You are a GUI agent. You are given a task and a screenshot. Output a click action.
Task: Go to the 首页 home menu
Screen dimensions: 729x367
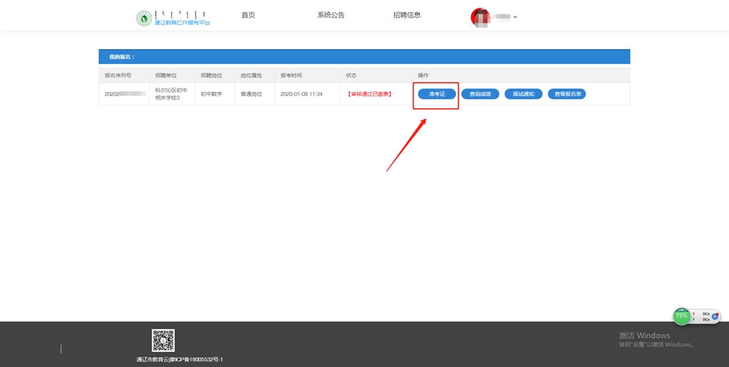coord(248,15)
